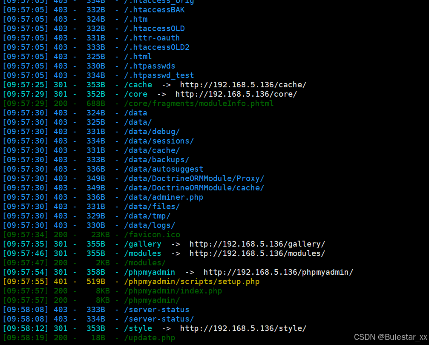
Task: Select the /.htaccessBAK path text
Action: [x=154, y=10]
